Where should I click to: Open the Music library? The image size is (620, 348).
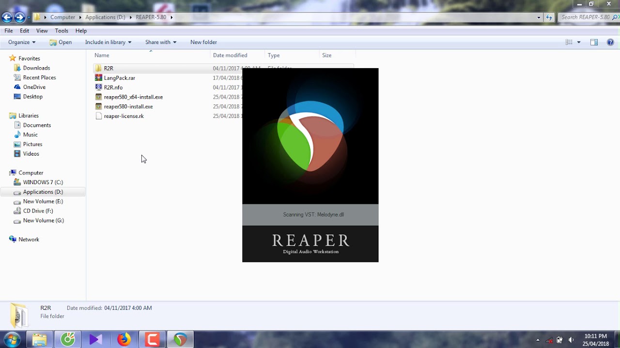(30, 135)
